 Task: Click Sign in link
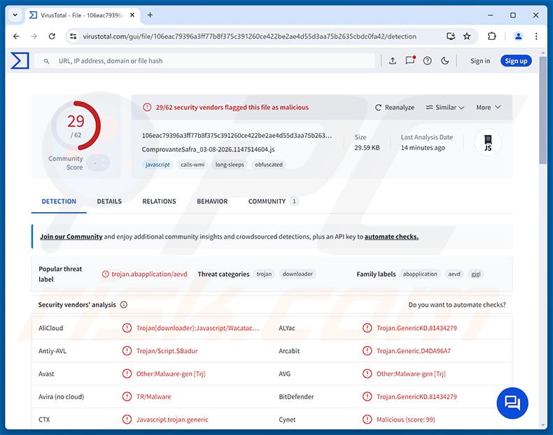pyautogui.click(x=480, y=61)
